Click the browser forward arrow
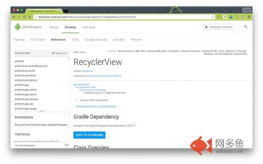Viewport: 263px width, 164px height. pyautogui.click(x=19, y=17)
